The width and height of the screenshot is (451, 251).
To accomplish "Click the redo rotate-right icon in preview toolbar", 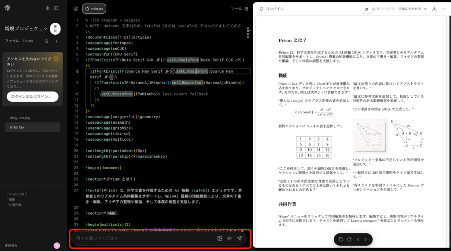I will click(x=349, y=239).
